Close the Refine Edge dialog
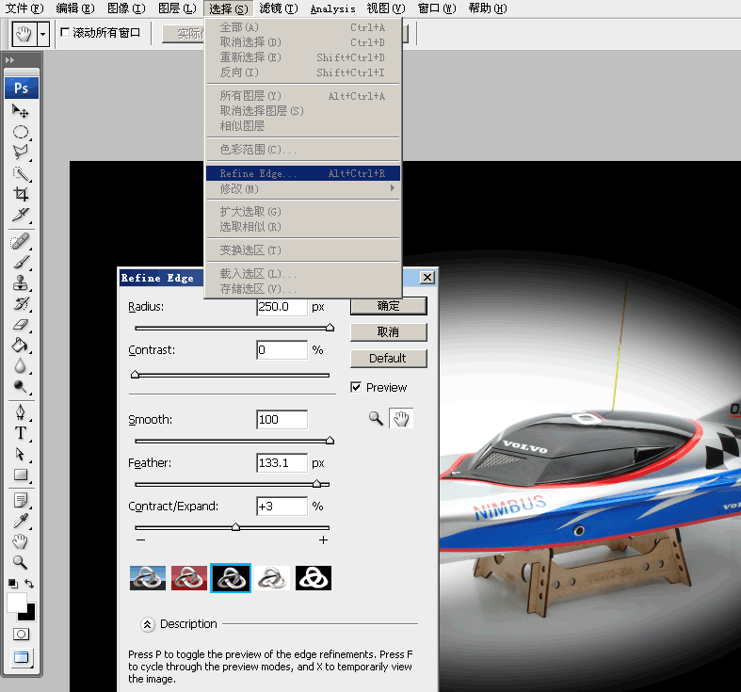This screenshot has width=741, height=692. point(427,278)
